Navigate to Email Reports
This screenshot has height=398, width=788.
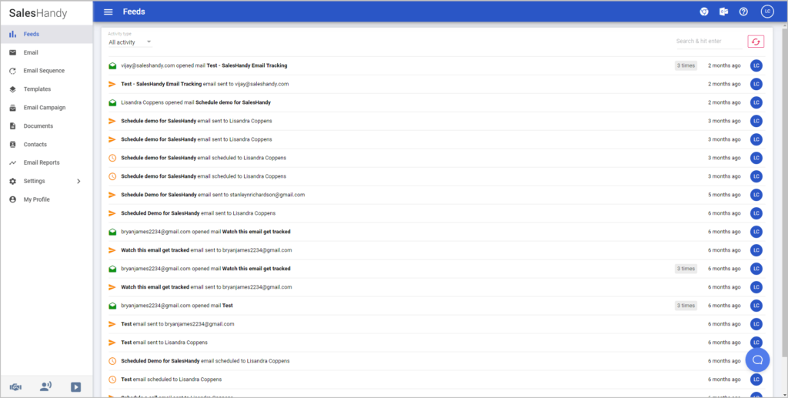click(x=42, y=162)
